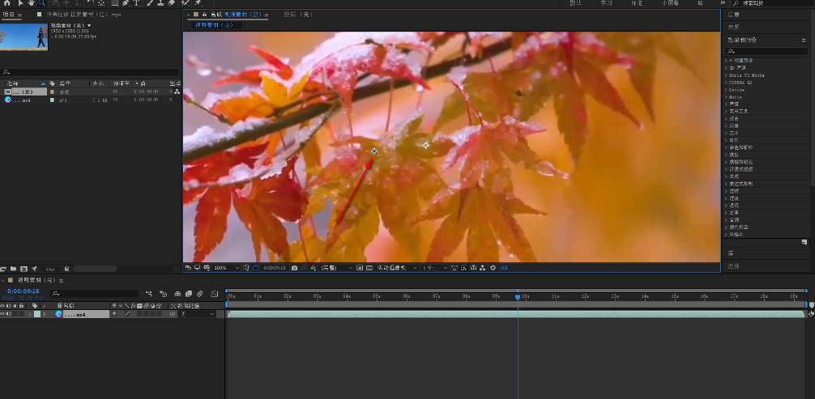Image resolution: width=815 pixels, height=399 pixels.
Task: Hide video of the mp4 layer
Action: (4, 313)
